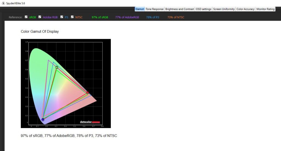The height and width of the screenshot is (151, 281).
Task: Toggle the Adobe RGB reference checkbox
Action: [x=40, y=17]
